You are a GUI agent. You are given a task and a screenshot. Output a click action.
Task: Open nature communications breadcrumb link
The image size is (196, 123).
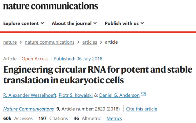click(50, 42)
